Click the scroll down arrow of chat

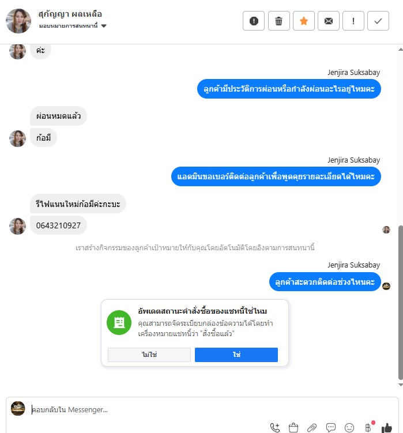coord(401,385)
